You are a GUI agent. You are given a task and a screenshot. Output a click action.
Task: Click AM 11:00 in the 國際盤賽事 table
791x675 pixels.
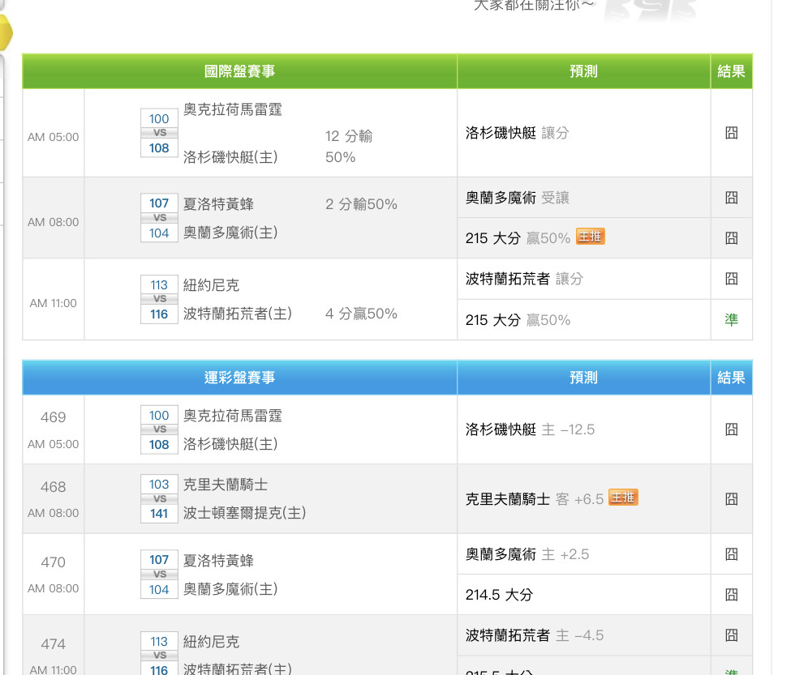pos(53,303)
